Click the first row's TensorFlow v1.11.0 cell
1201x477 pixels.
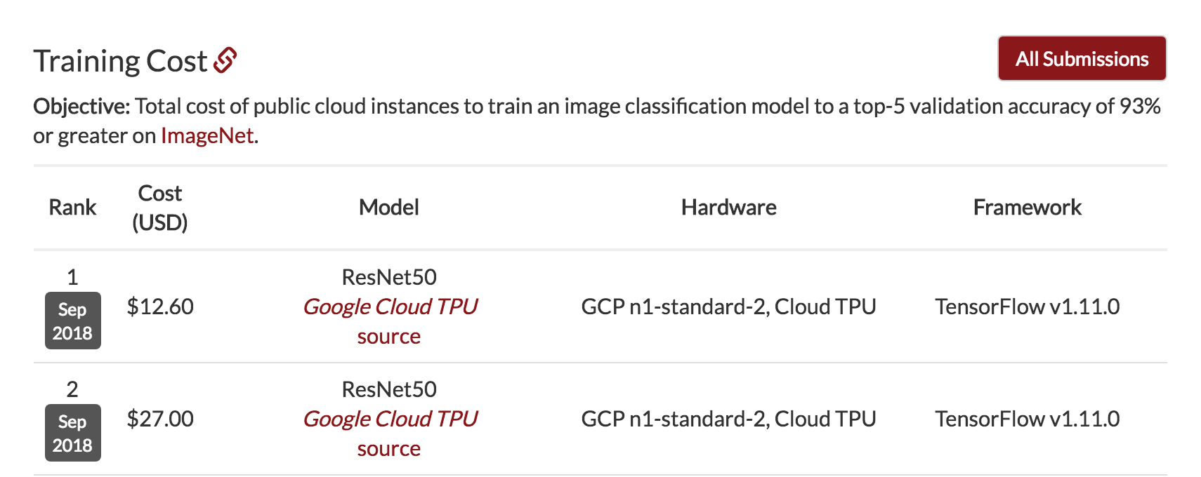1028,307
